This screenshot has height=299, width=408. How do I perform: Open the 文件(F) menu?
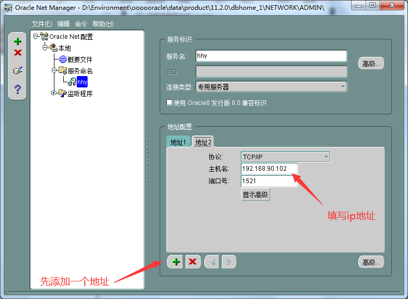[x=42, y=24]
